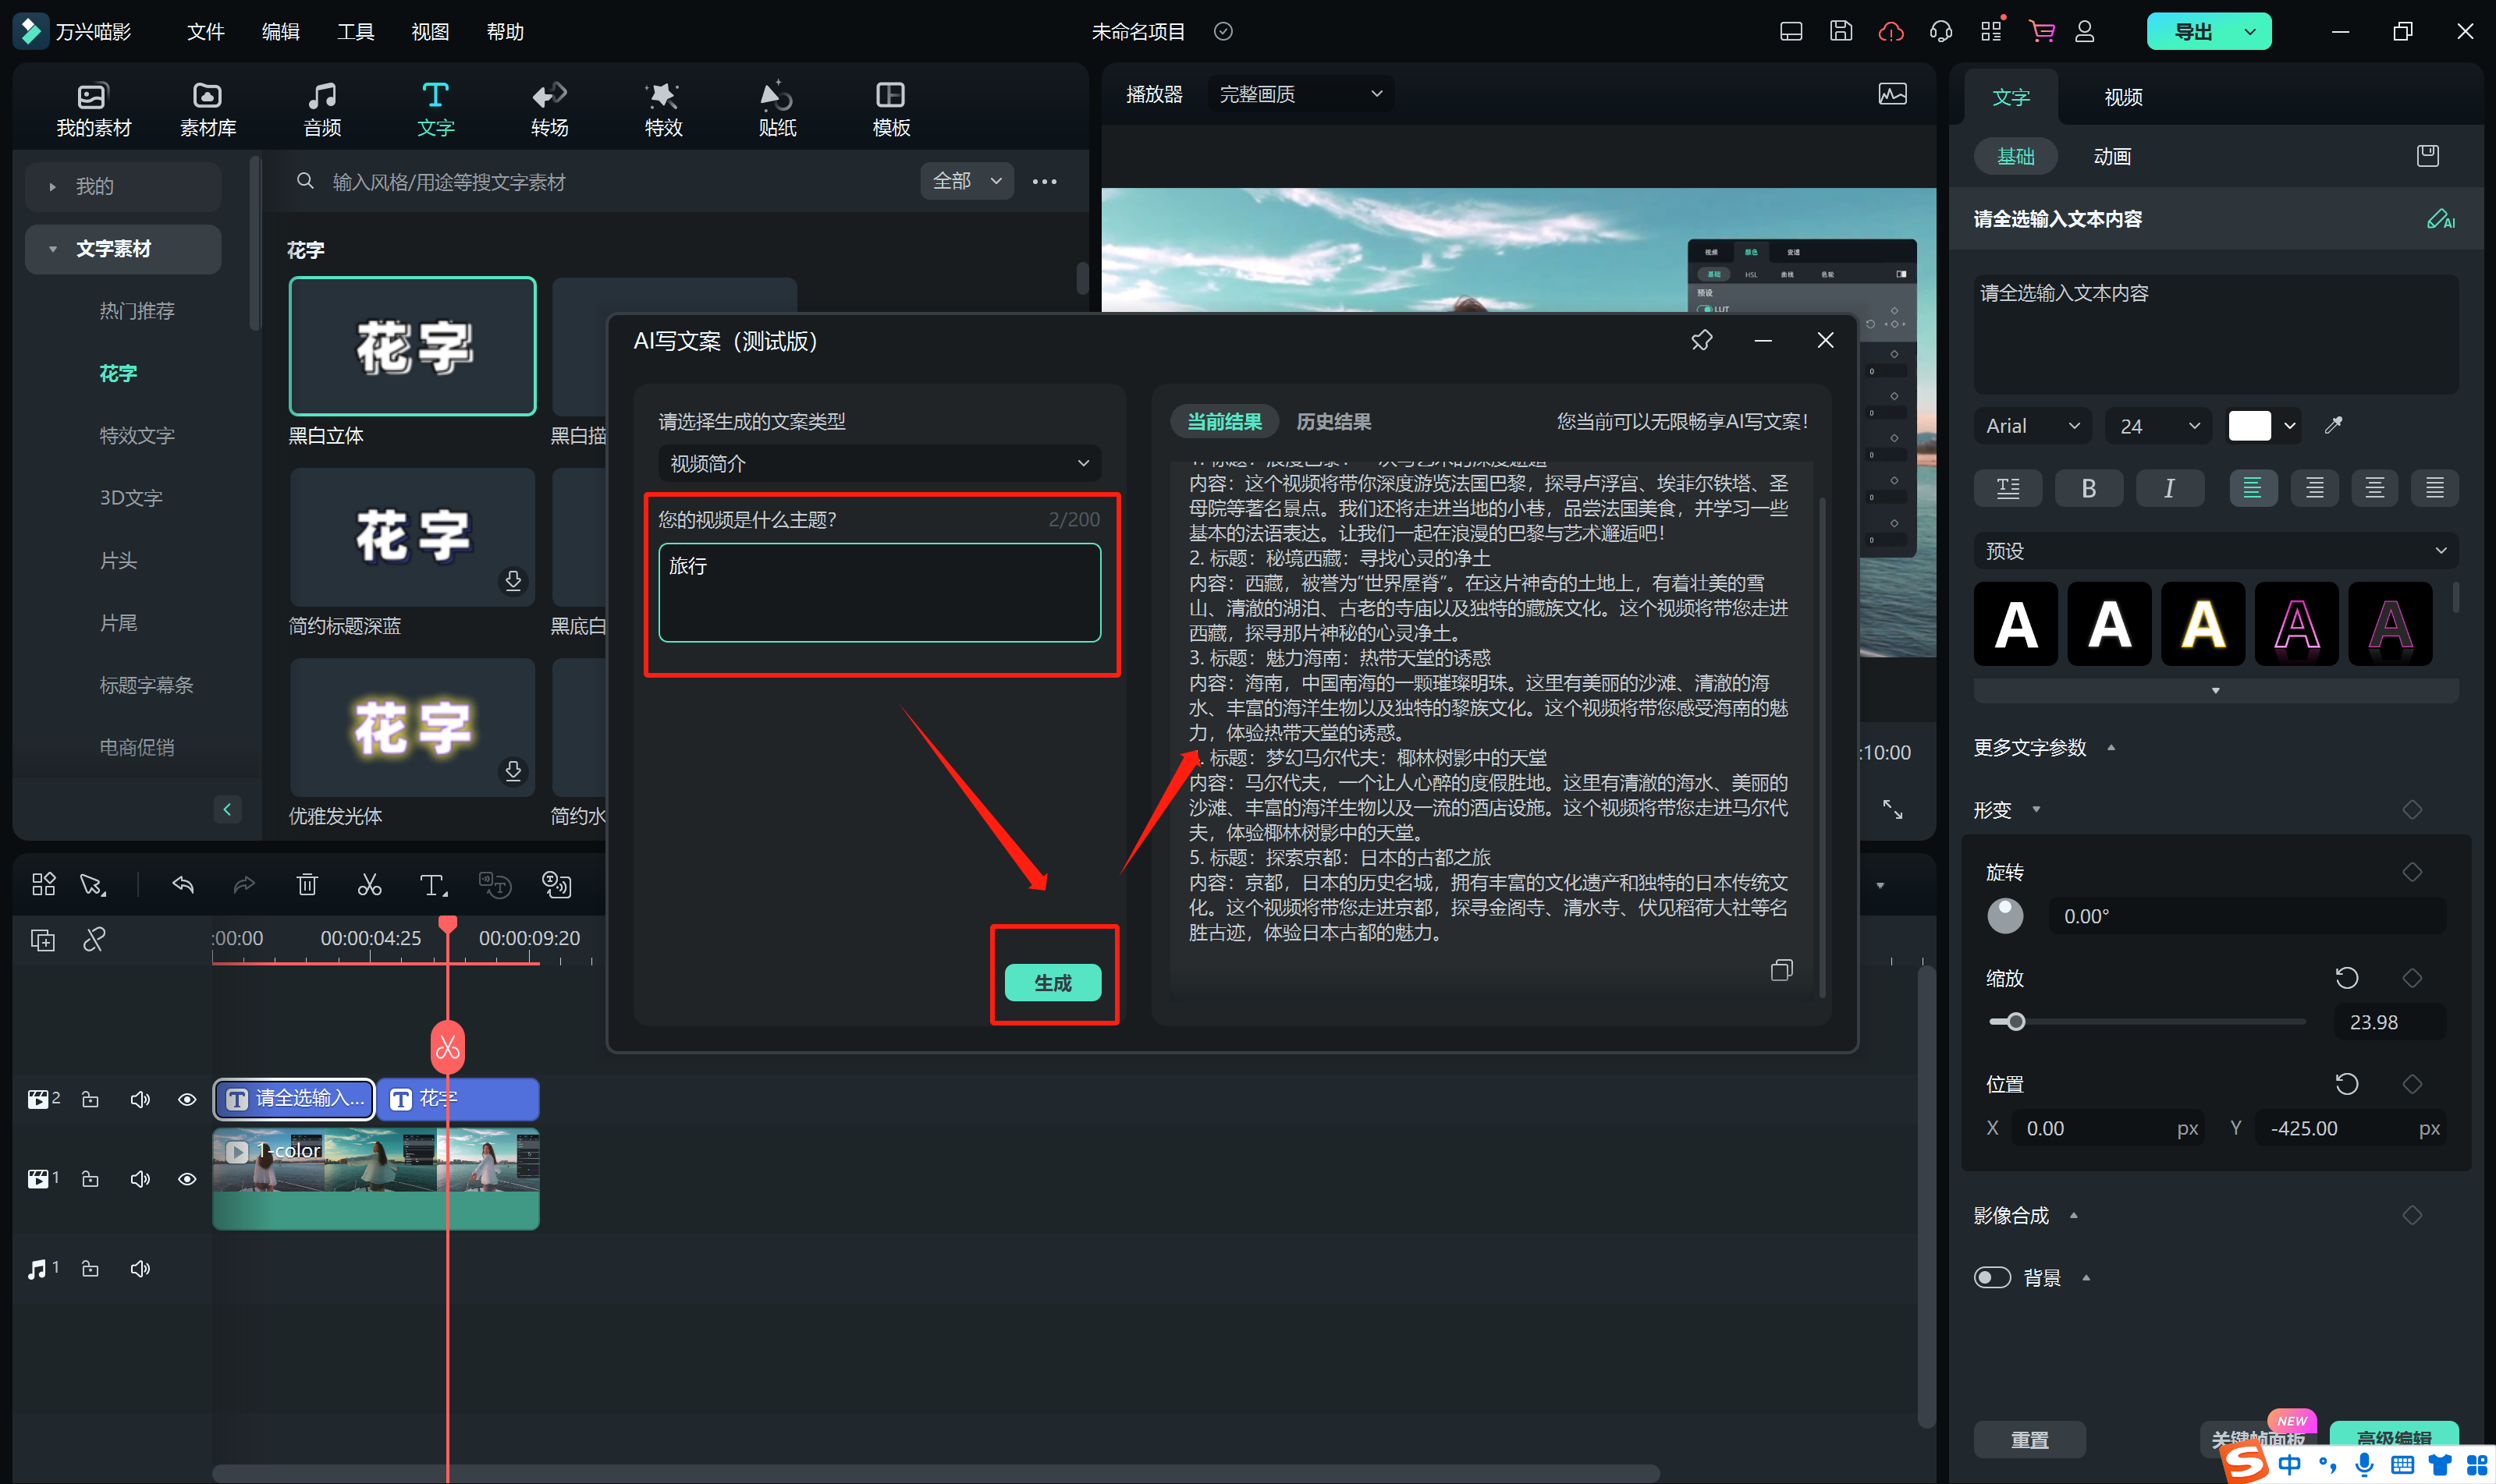Select the eyedropper color picker tool
This screenshot has width=2496, height=1484.
point(2334,426)
